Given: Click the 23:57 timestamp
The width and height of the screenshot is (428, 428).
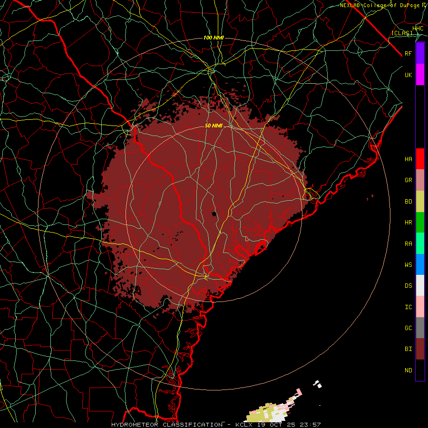Looking at the screenshot, I should pos(311,425).
